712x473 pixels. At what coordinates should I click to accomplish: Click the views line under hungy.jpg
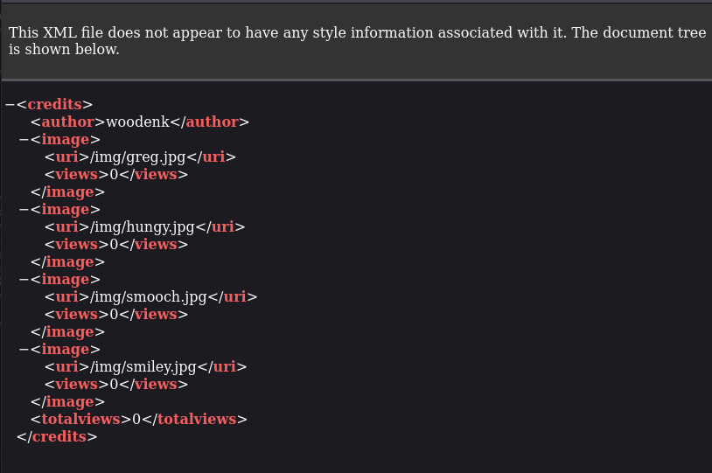pos(116,245)
